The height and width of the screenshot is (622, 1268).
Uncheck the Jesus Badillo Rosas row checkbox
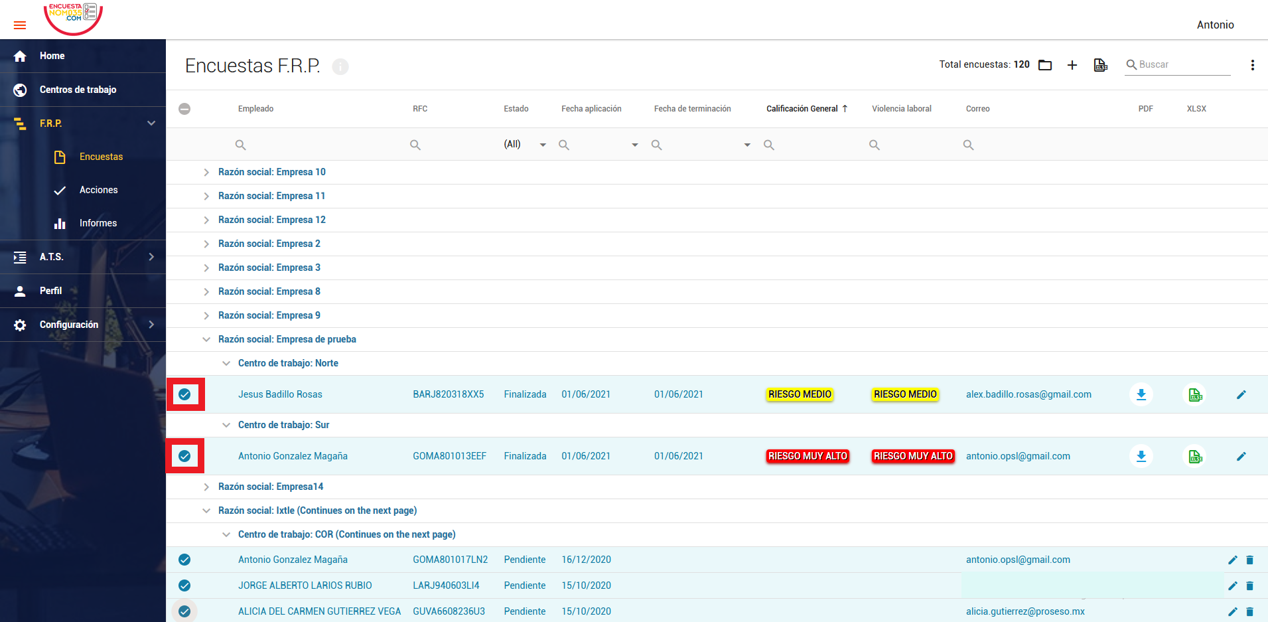[184, 394]
